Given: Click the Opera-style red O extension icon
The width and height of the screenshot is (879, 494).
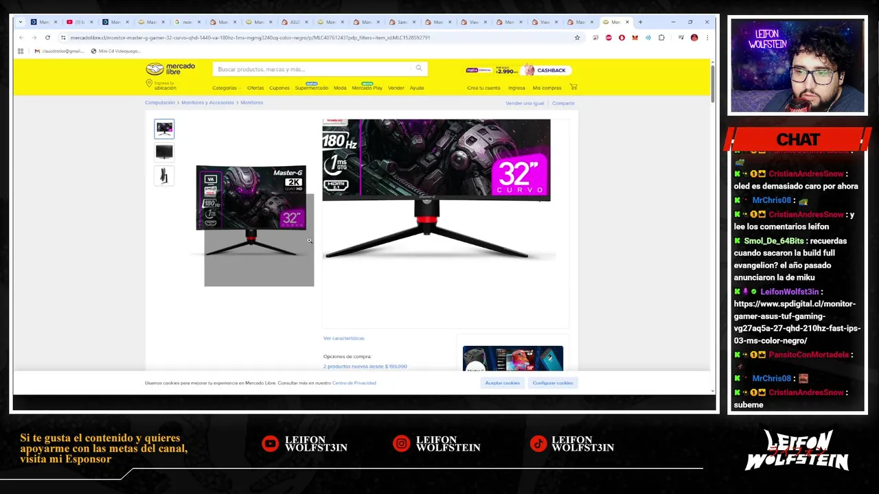Looking at the screenshot, I should tap(621, 38).
